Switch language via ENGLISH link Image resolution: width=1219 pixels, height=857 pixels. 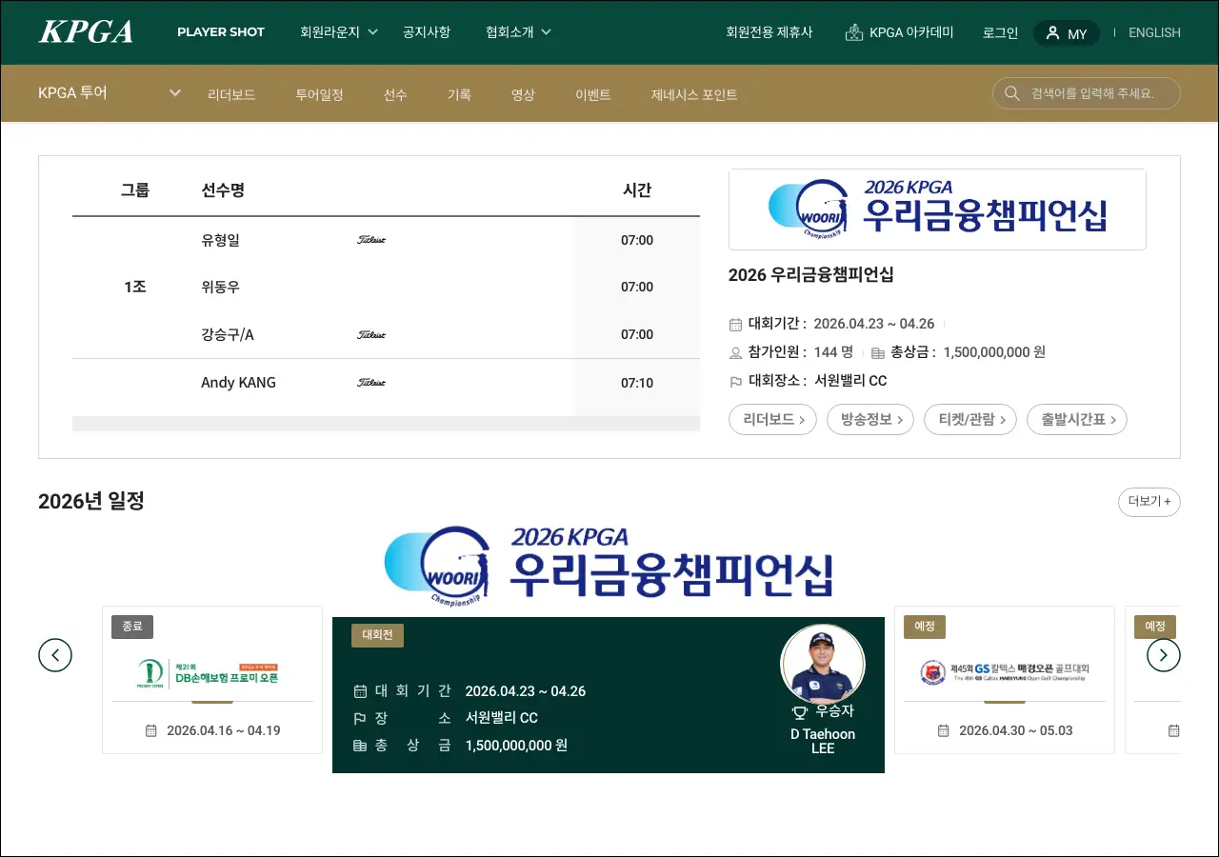[1154, 32]
